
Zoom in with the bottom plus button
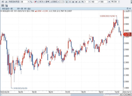(121, 95)
